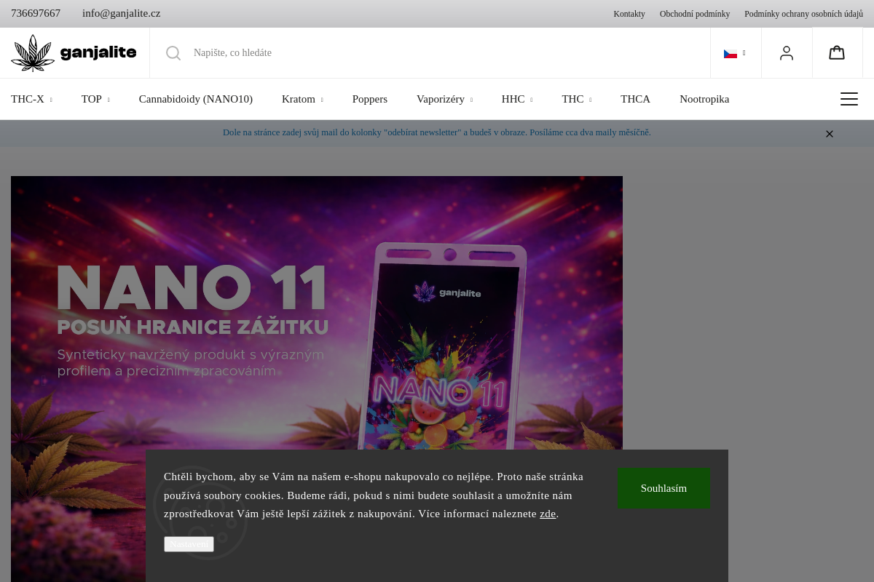Follow the 'zde' cookie info link

click(x=548, y=514)
